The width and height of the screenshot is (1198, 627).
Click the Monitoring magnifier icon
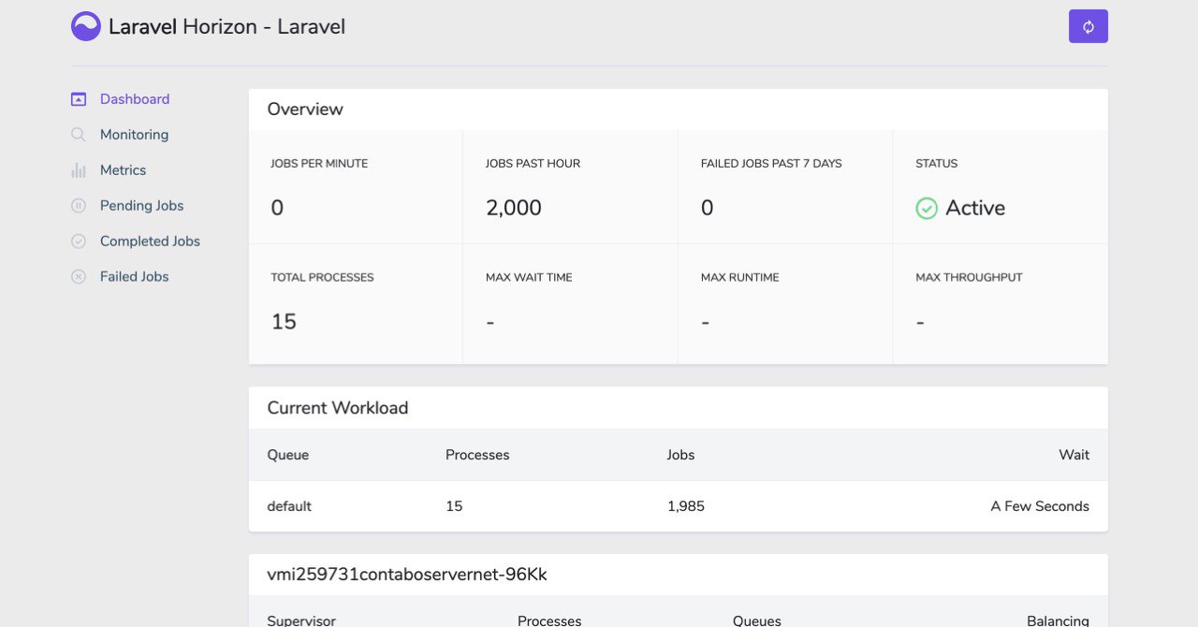pyautogui.click(x=79, y=135)
